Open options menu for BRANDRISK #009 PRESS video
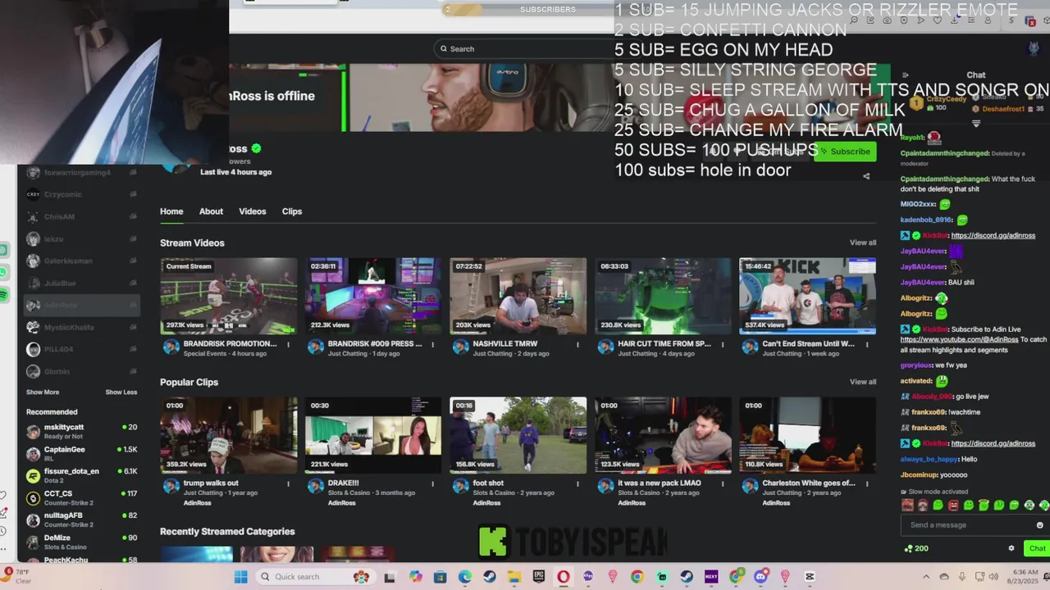The height and width of the screenshot is (590, 1050). 433,344
